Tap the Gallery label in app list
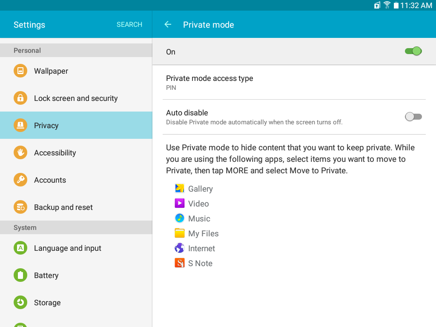 pyautogui.click(x=201, y=189)
